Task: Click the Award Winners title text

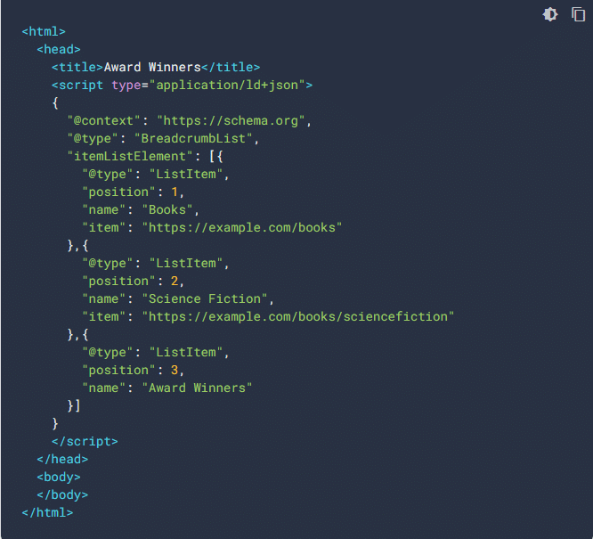Action: pos(152,67)
